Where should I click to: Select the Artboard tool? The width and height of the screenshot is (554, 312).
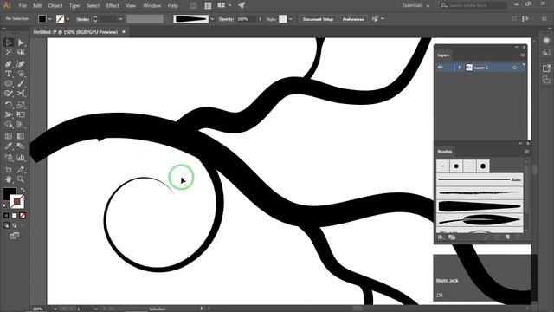9,170
